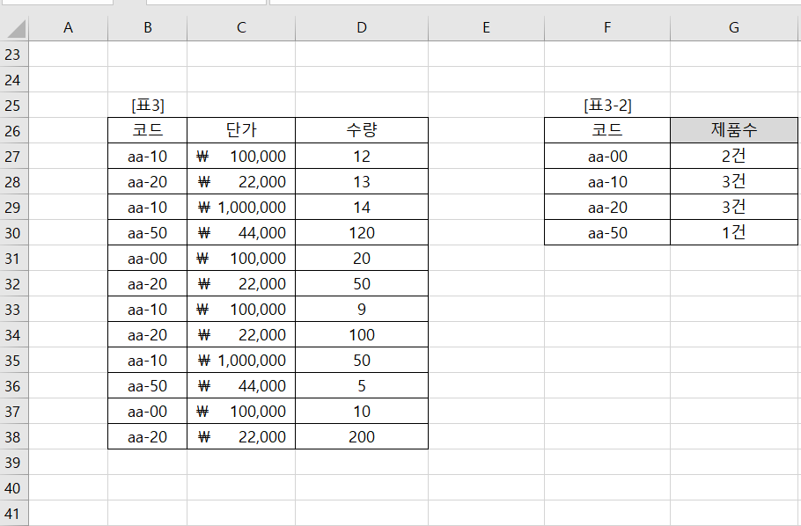
Task: Select the 2건 cell
Action: coord(734,157)
